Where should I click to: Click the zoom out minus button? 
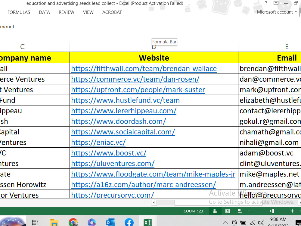pos(249,211)
